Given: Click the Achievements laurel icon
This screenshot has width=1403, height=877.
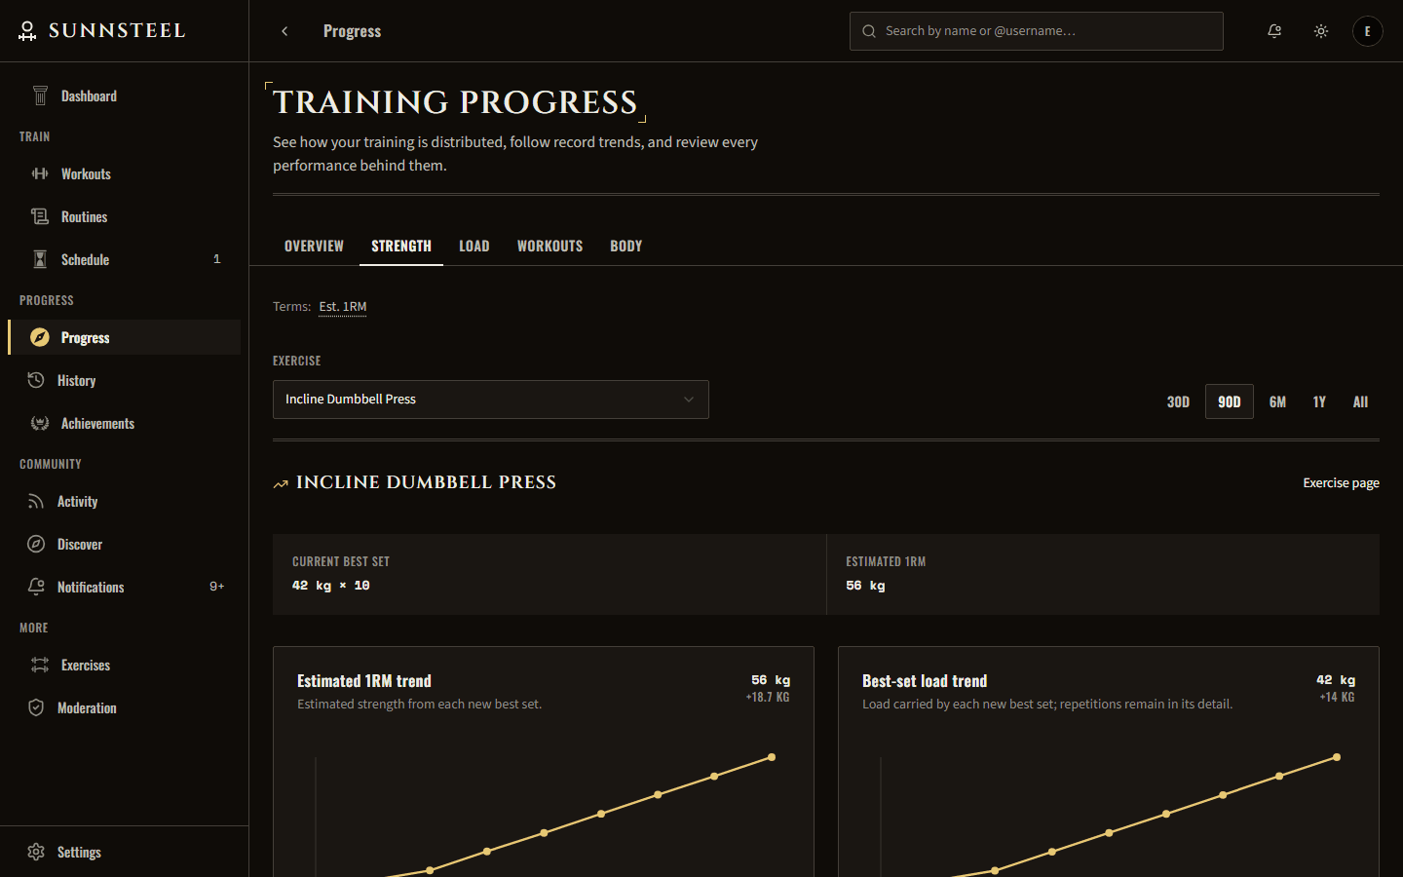Looking at the screenshot, I should (x=40, y=423).
